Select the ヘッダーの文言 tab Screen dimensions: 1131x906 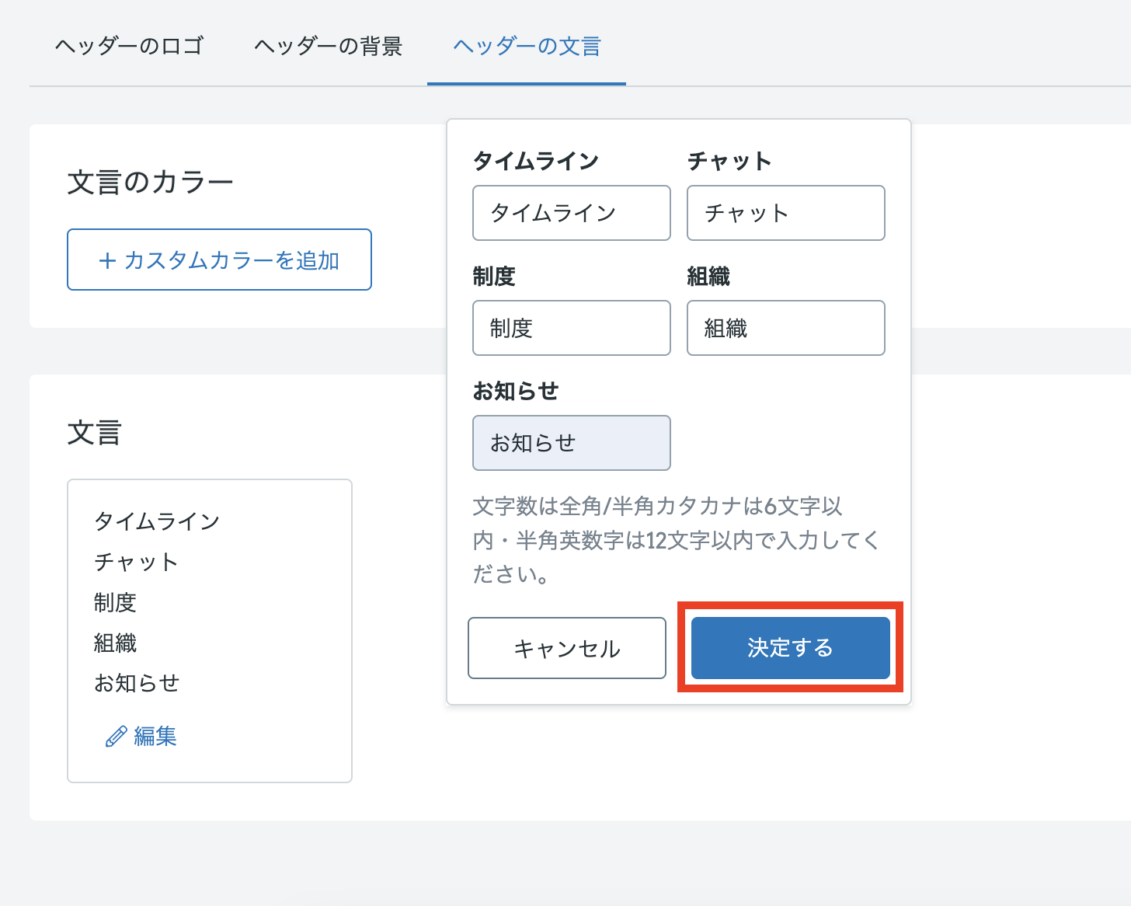(x=527, y=46)
